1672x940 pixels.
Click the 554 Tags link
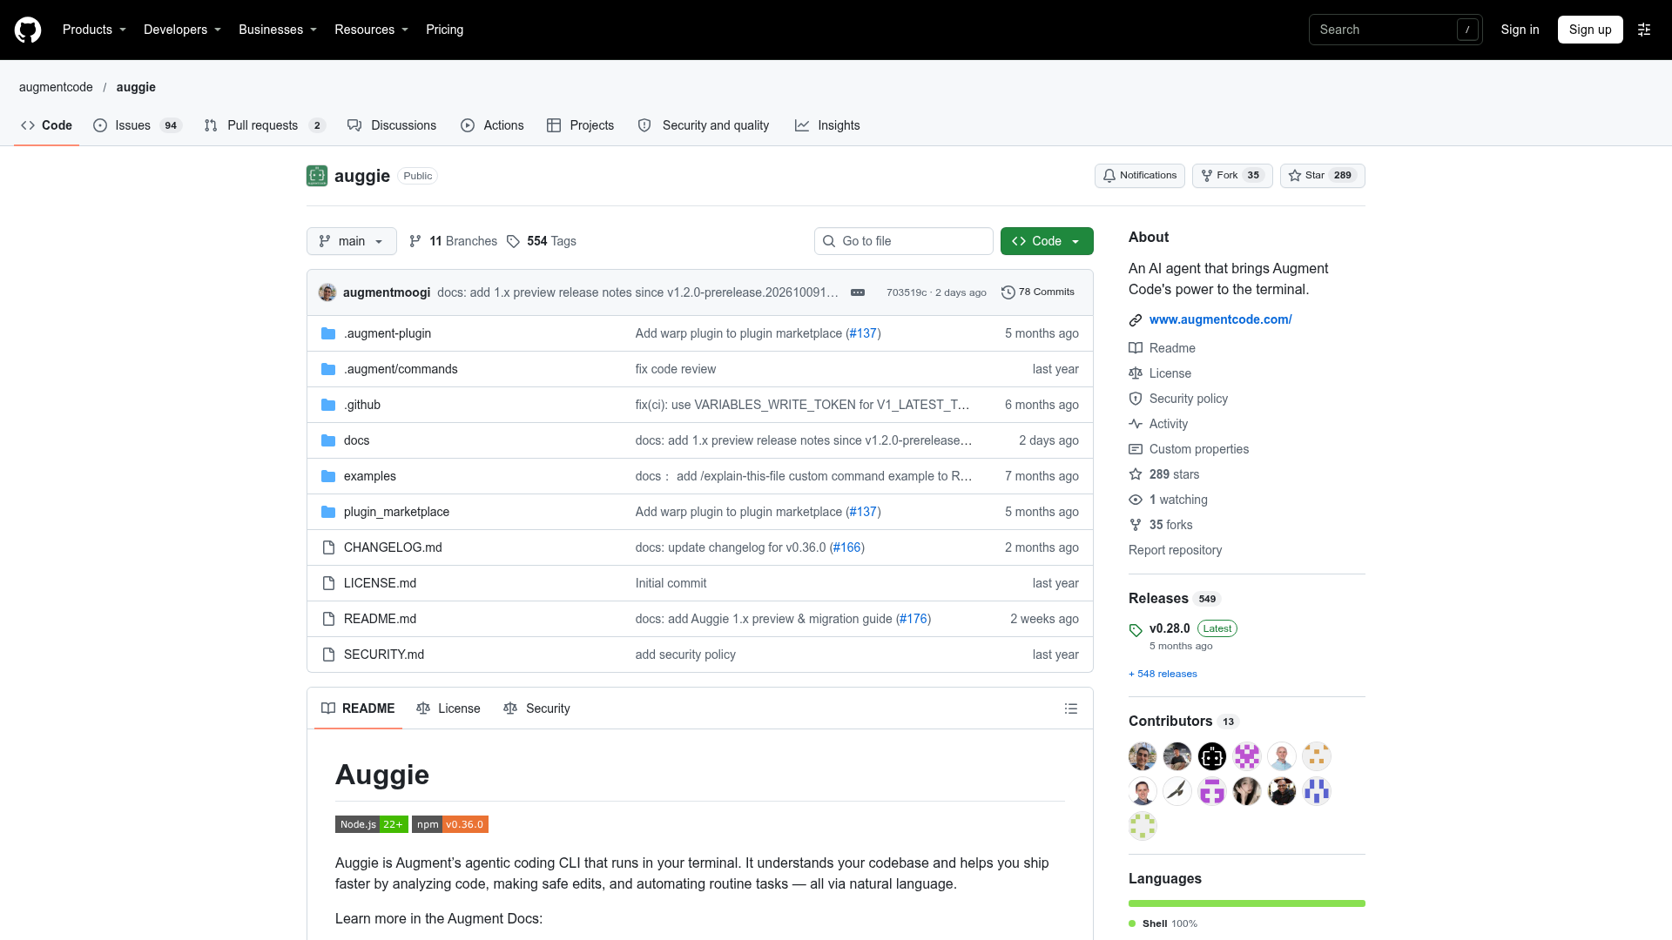point(542,241)
